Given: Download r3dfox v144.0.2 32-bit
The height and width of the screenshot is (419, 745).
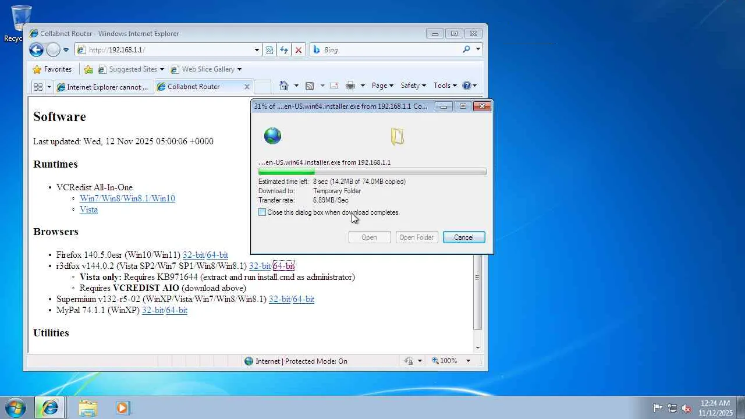Looking at the screenshot, I should (x=260, y=266).
